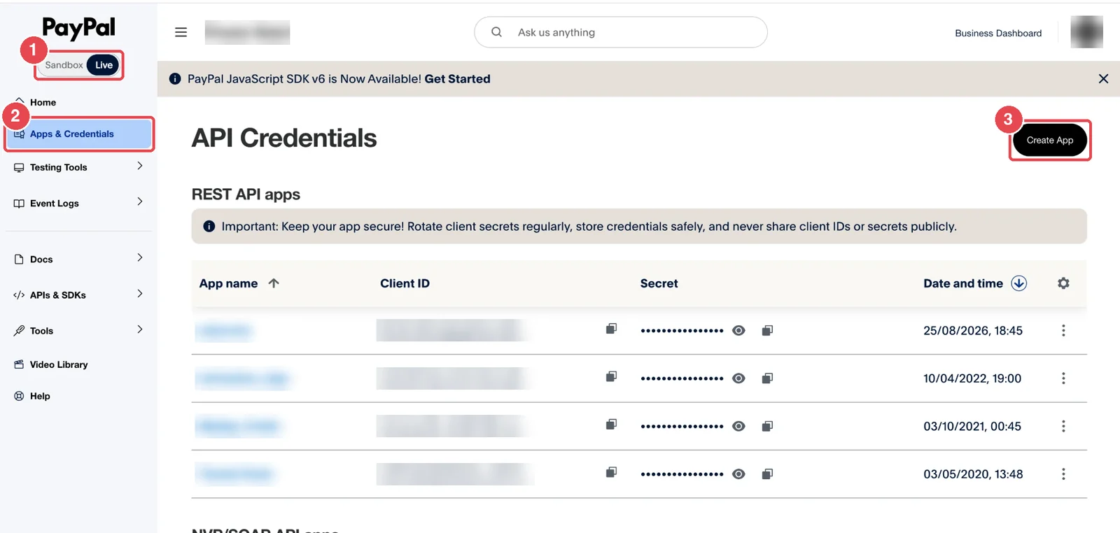The width and height of the screenshot is (1120, 533).
Task: Click the Create App button
Action: [x=1050, y=140]
